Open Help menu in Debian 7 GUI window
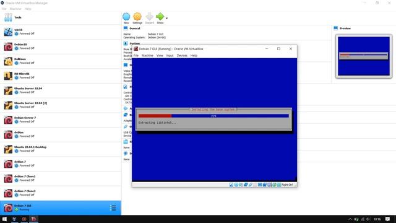The width and height of the screenshot is (396, 223). pyautogui.click(x=194, y=55)
